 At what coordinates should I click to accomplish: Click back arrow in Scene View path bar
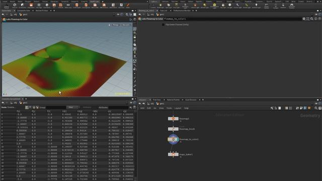click(3, 15)
